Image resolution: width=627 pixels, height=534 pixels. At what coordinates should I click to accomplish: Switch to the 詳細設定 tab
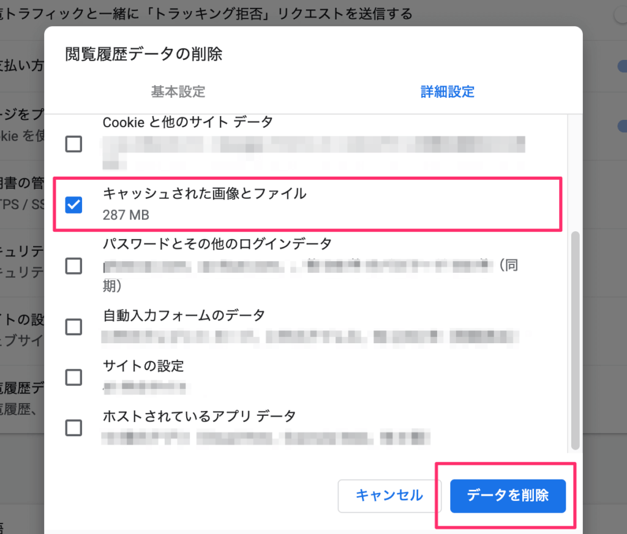448,91
